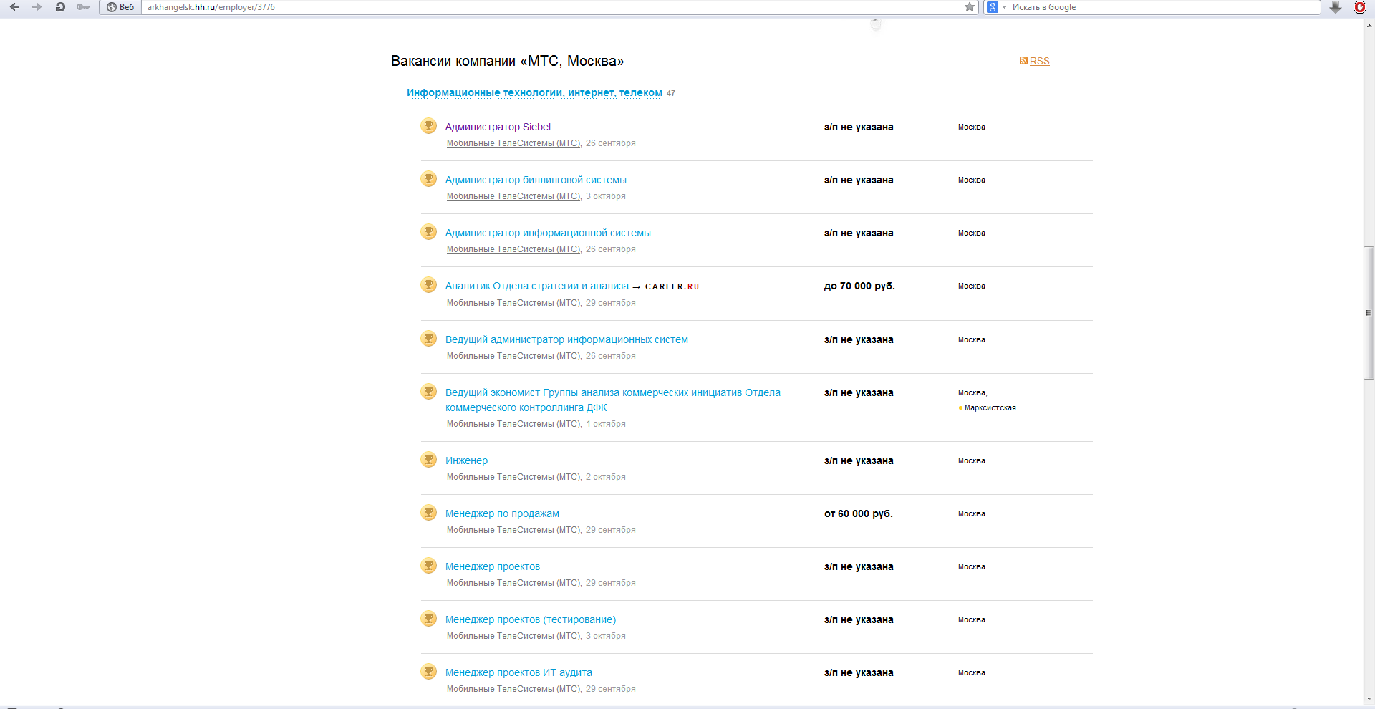Bookmark page with the star icon

pos(970,7)
